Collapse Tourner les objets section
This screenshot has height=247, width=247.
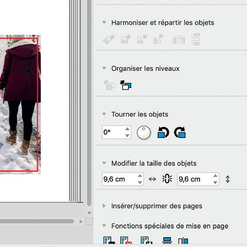[104, 114]
